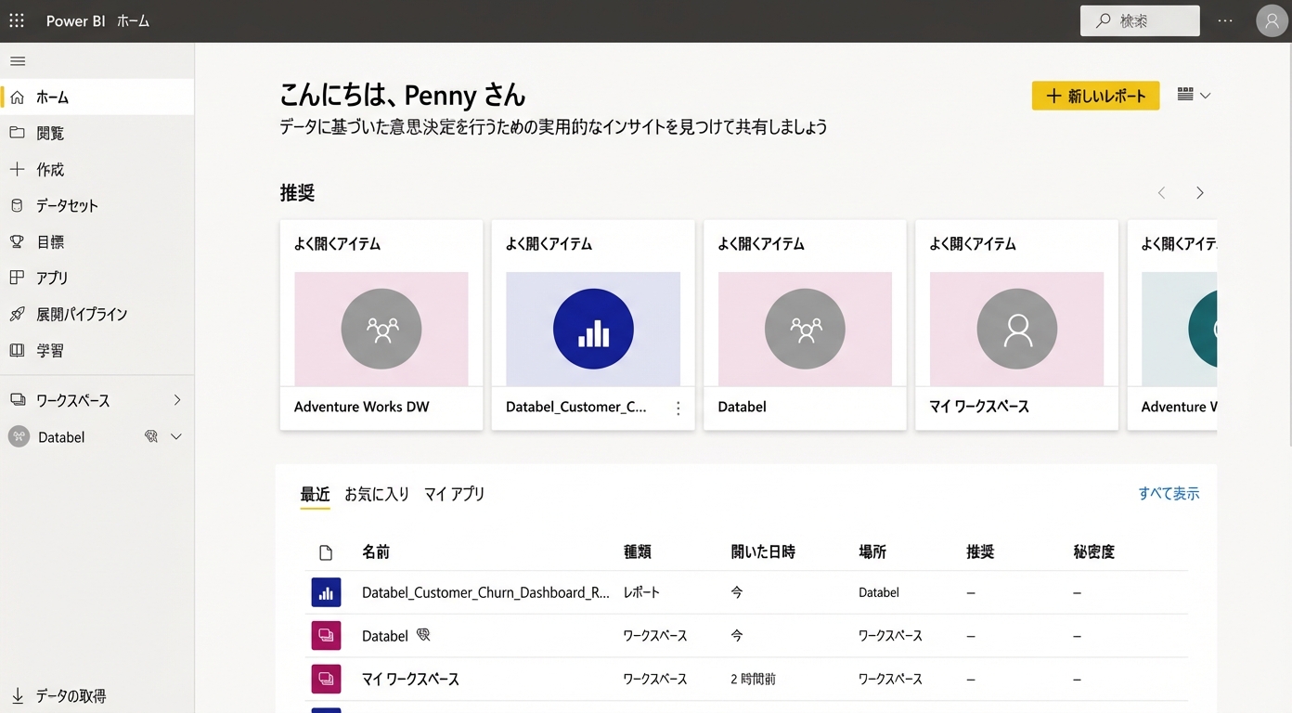
Task: Sort by 名前 column header
Action: 376,552
